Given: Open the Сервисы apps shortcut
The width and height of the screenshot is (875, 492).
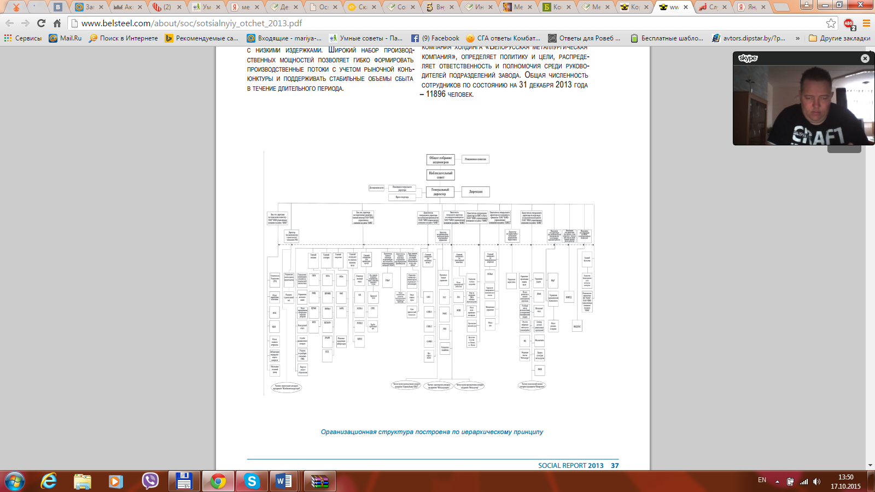Looking at the screenshot, I should pyautogui.click(x=22, y=38).
